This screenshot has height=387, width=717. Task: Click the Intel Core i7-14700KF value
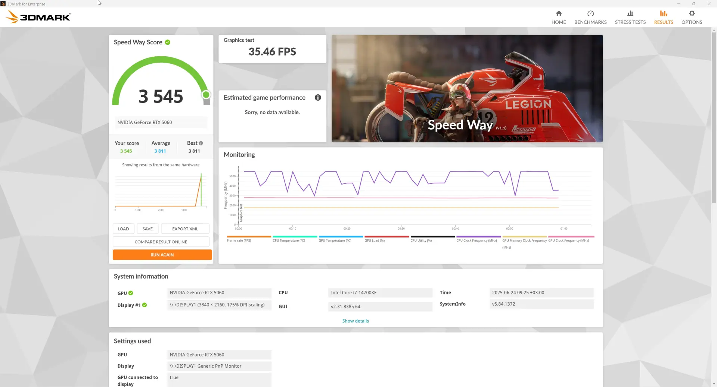[380, 293]
